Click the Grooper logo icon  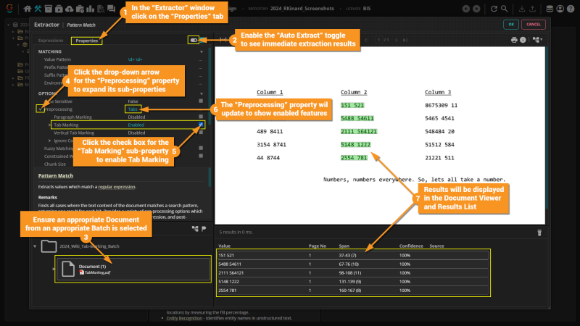pyautogui.click(x=9, y=8)
